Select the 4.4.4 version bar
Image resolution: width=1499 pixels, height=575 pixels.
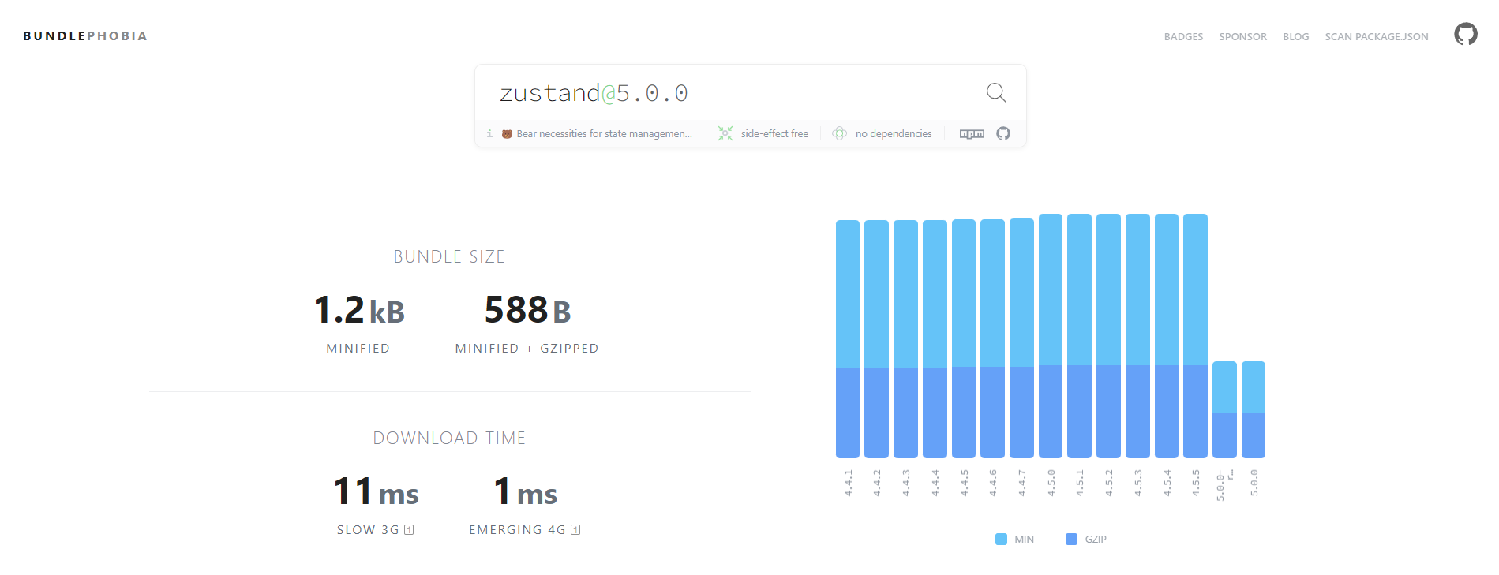[935, 338]
